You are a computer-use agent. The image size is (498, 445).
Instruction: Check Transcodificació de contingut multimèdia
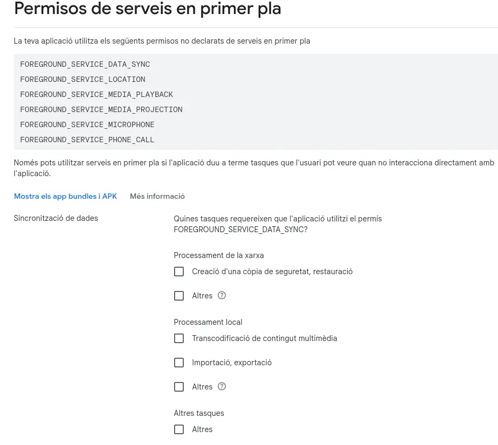(179, 338)
